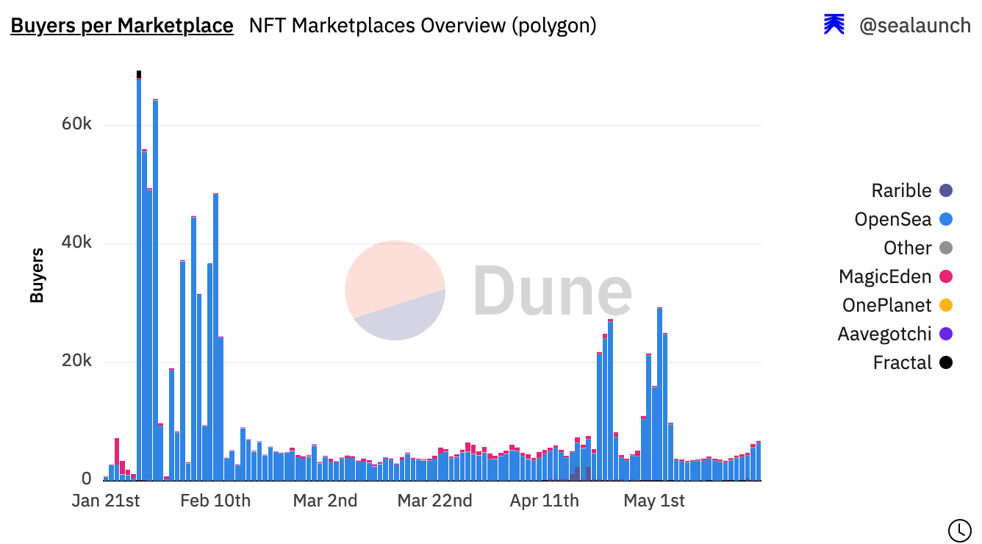Click the Rarible legend label

[x=901, y=190]
